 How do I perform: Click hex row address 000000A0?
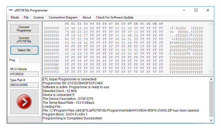click(x=52, y=64)
